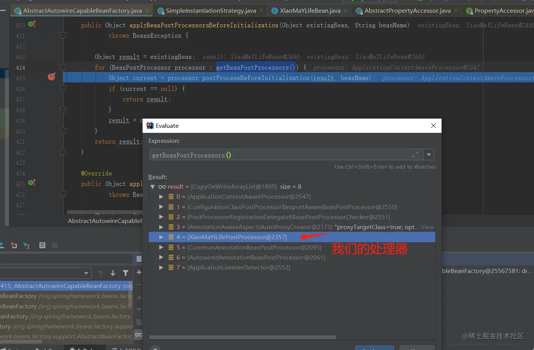Screen dimensions: 534x350
Task: Add a new watch with plus icon
Action: click(139, 272)
